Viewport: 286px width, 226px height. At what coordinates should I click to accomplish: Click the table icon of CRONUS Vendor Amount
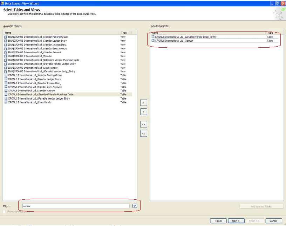(6, 90)
